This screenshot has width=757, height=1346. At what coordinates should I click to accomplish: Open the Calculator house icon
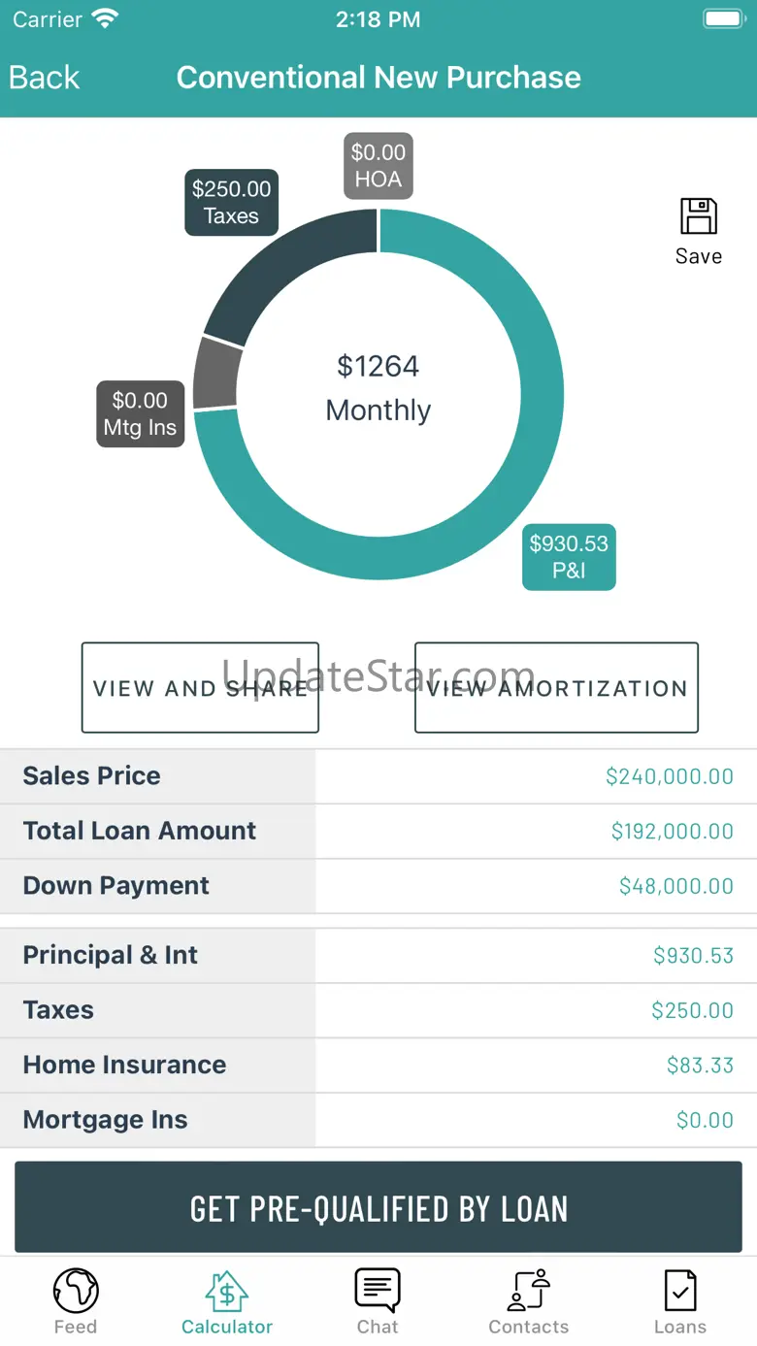[x=227, y=1292]
